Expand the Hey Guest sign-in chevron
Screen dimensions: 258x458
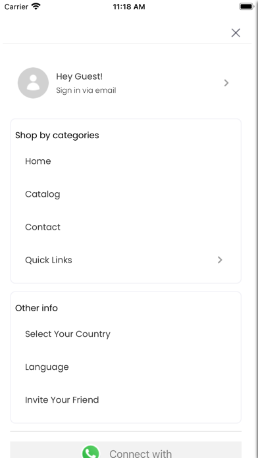pyautogui.click(x=226, y=83)
